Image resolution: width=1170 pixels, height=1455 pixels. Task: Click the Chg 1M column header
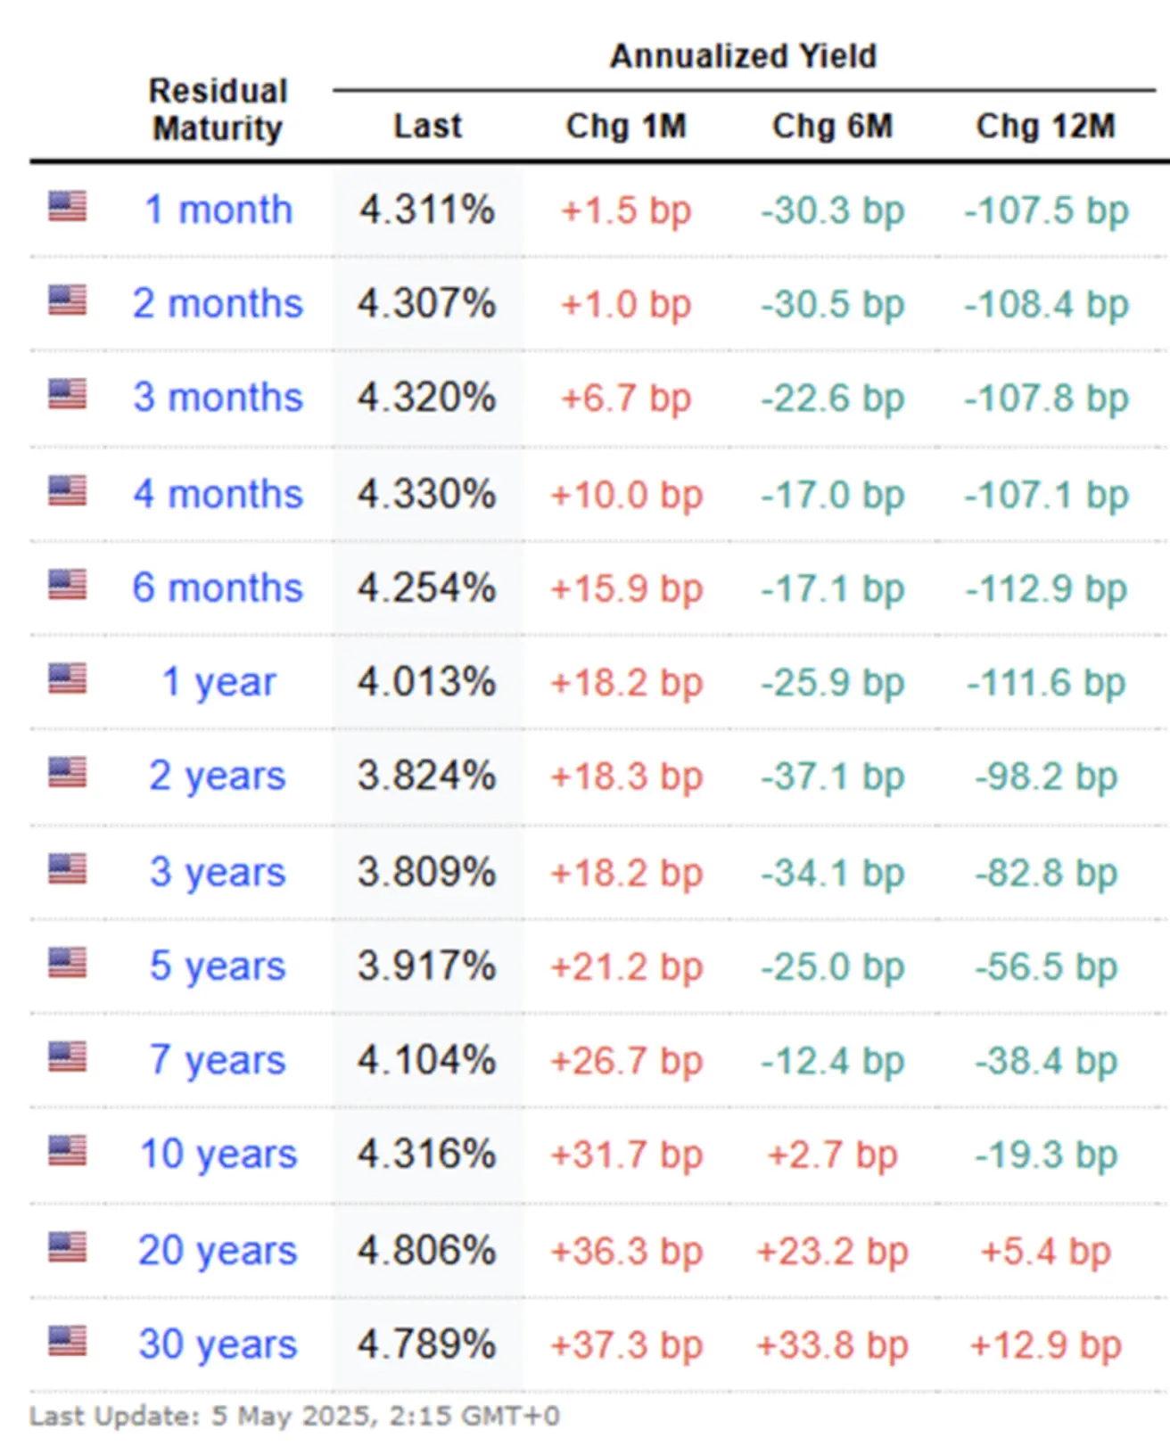(x=626, y=127)
